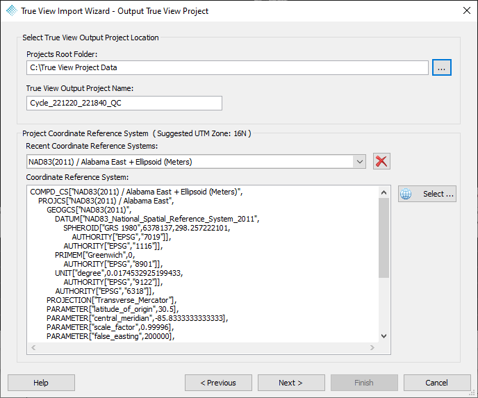
Task: Click the Suggested UTM Zone: 16N text
Action: [201, 133]
